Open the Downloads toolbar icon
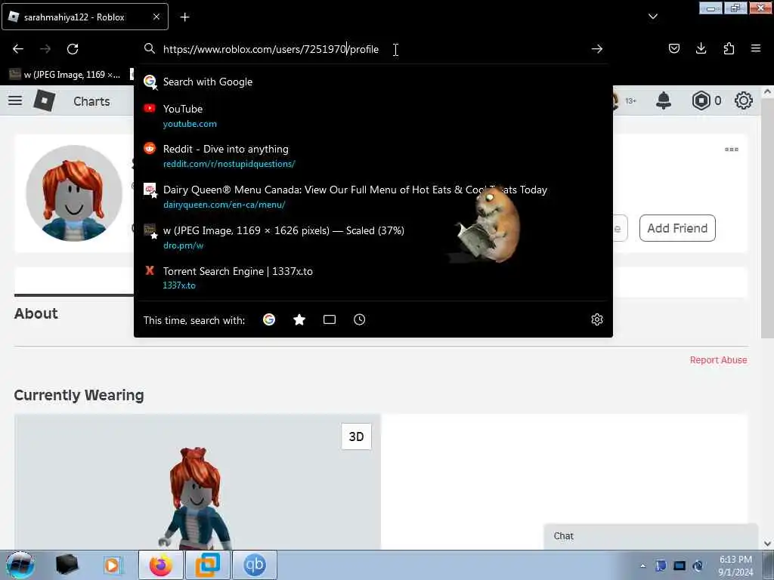The image size is (774, 580). pos(701,48)
